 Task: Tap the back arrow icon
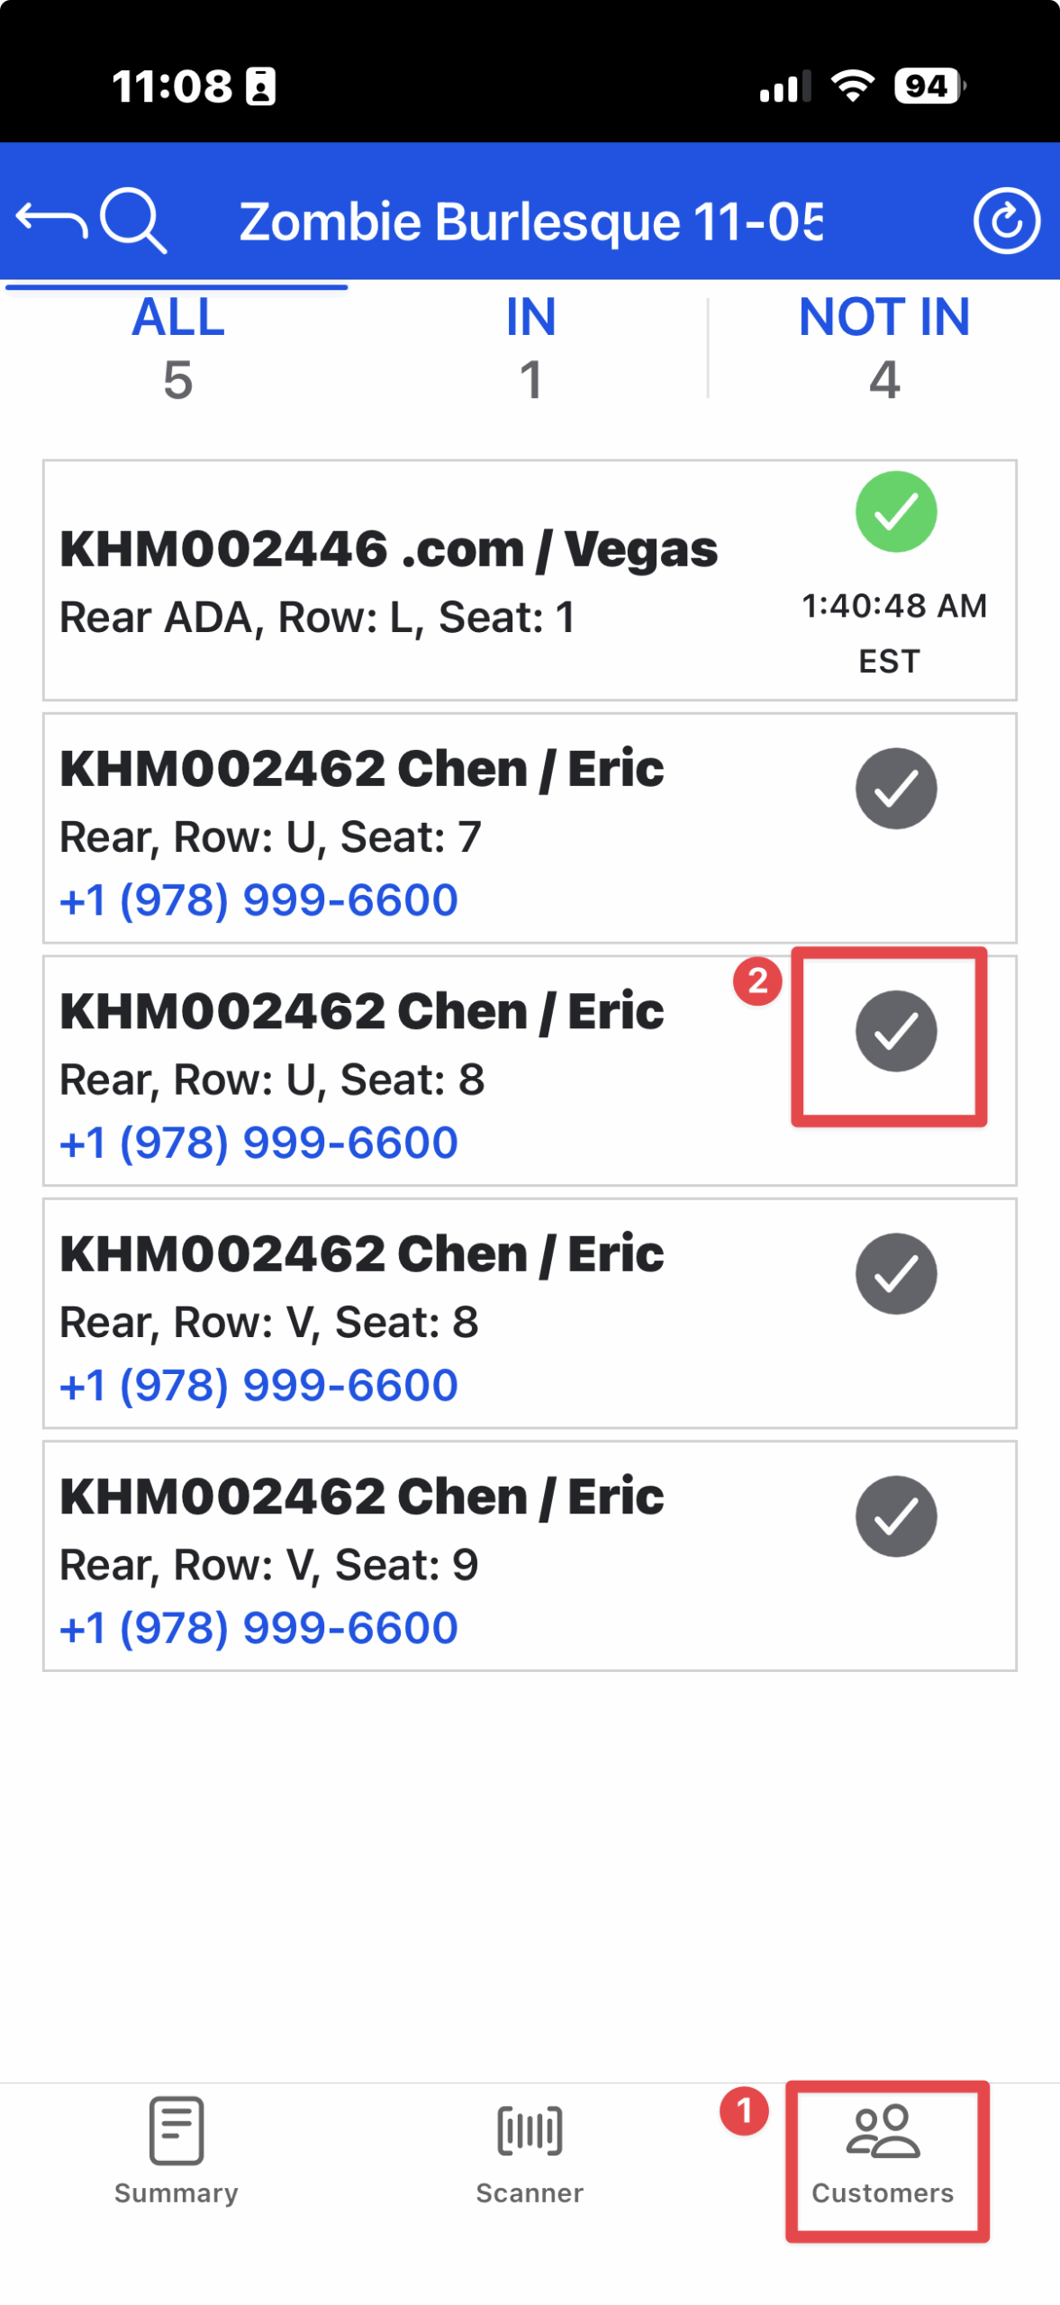pos(51,220)
